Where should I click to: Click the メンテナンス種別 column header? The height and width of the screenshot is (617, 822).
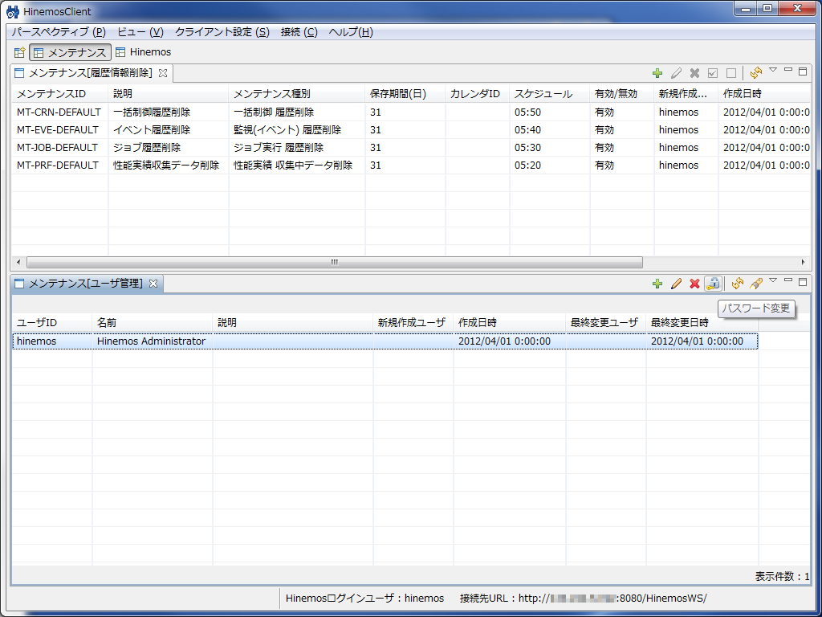297,94
